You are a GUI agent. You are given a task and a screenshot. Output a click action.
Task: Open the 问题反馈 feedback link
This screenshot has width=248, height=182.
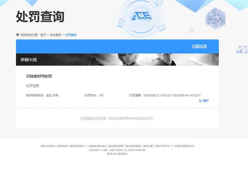(199, 46)
